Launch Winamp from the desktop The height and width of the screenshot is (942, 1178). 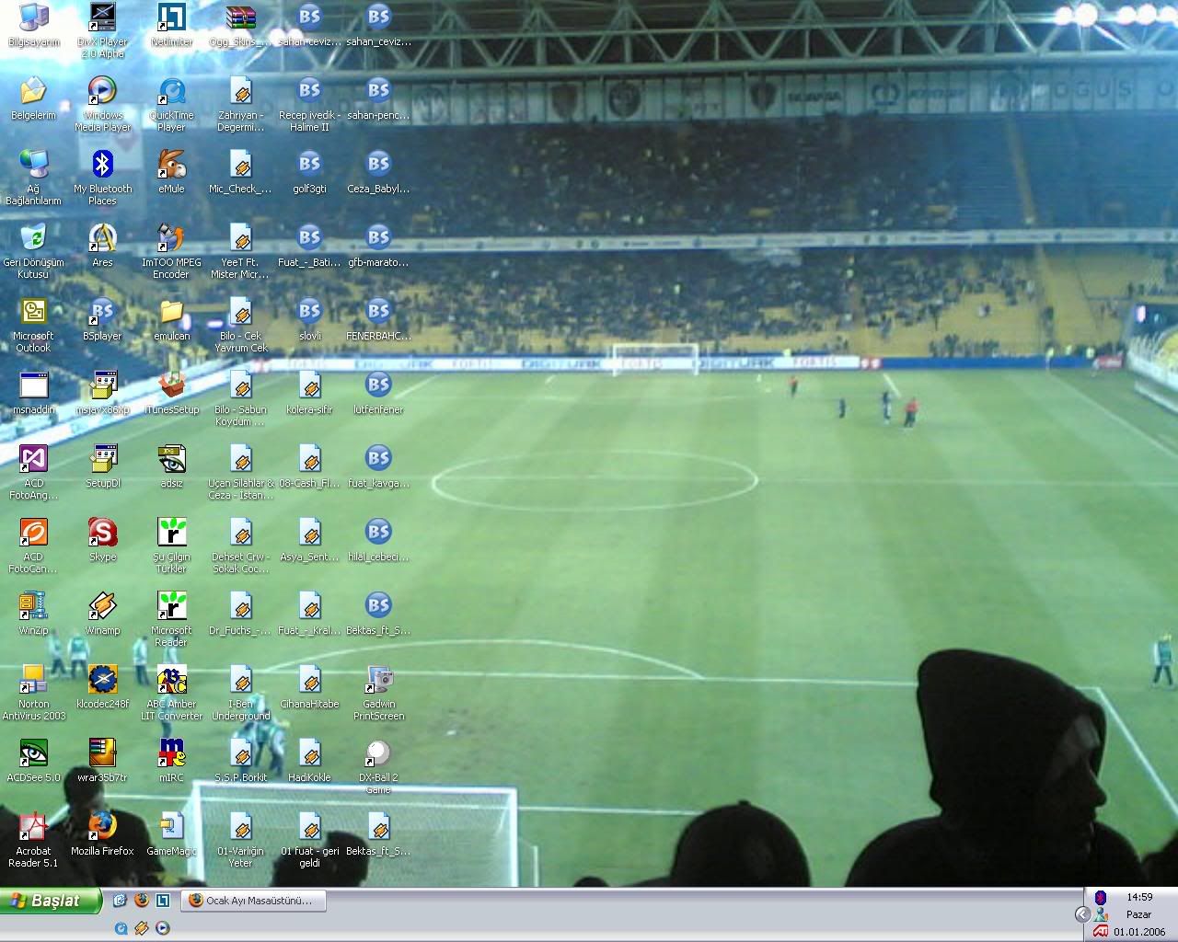click(102, 607)
